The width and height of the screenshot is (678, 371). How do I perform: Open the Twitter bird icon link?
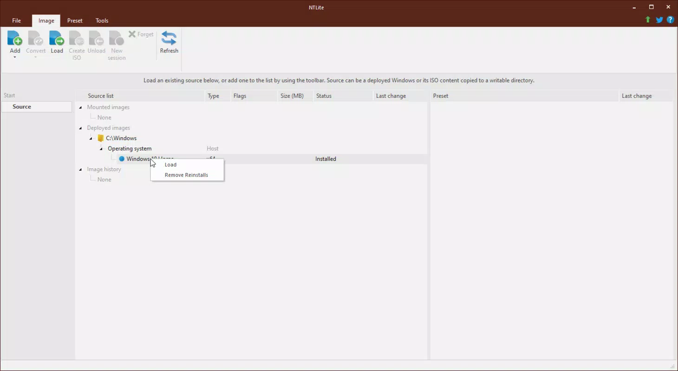659,20
